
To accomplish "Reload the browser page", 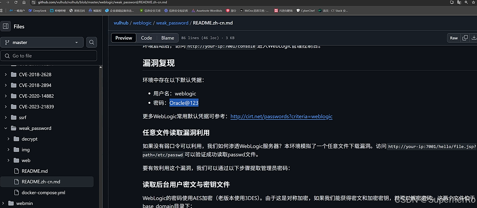I will [16, 2].
